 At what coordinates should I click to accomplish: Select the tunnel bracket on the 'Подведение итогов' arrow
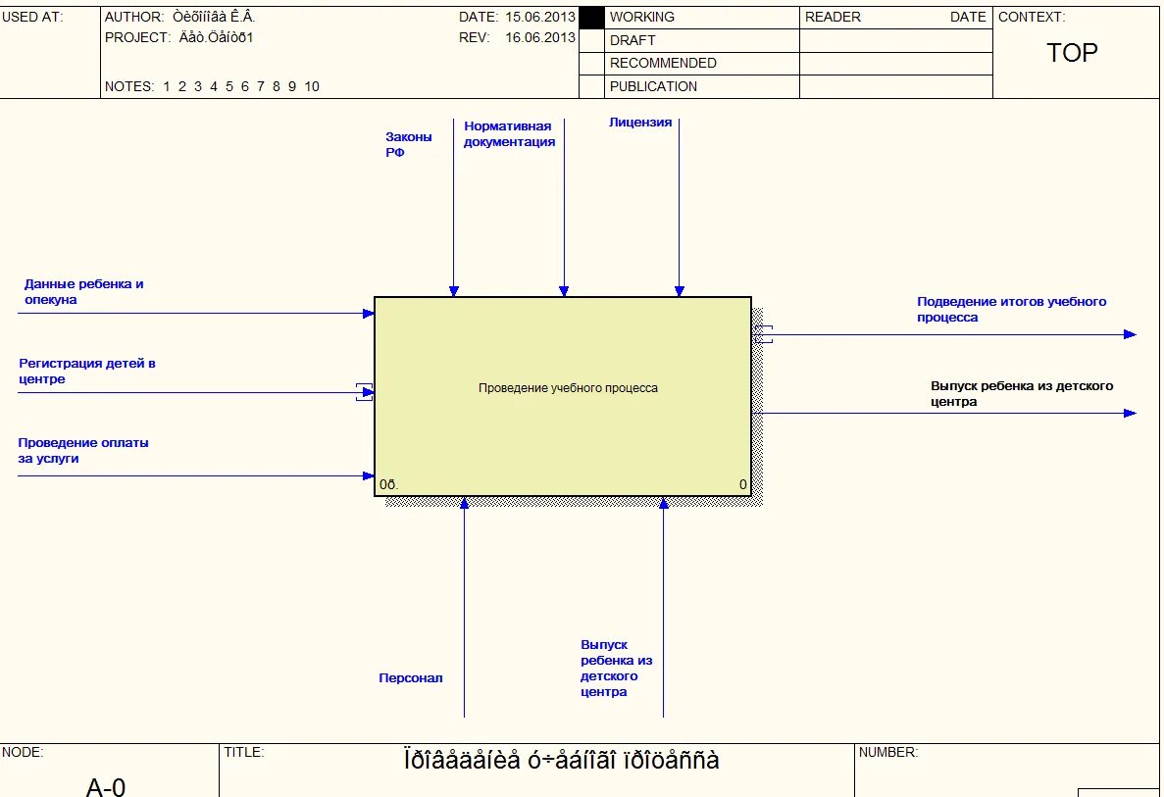(764, 334)
